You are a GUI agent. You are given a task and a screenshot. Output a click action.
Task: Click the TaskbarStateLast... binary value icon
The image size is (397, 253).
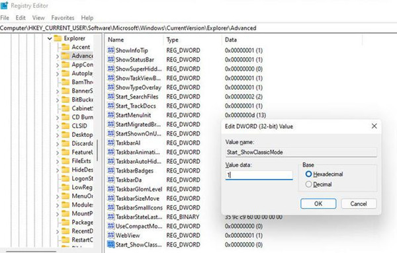[111, 217]
